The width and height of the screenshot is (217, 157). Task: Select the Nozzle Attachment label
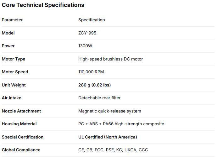(x=21, y=111)
